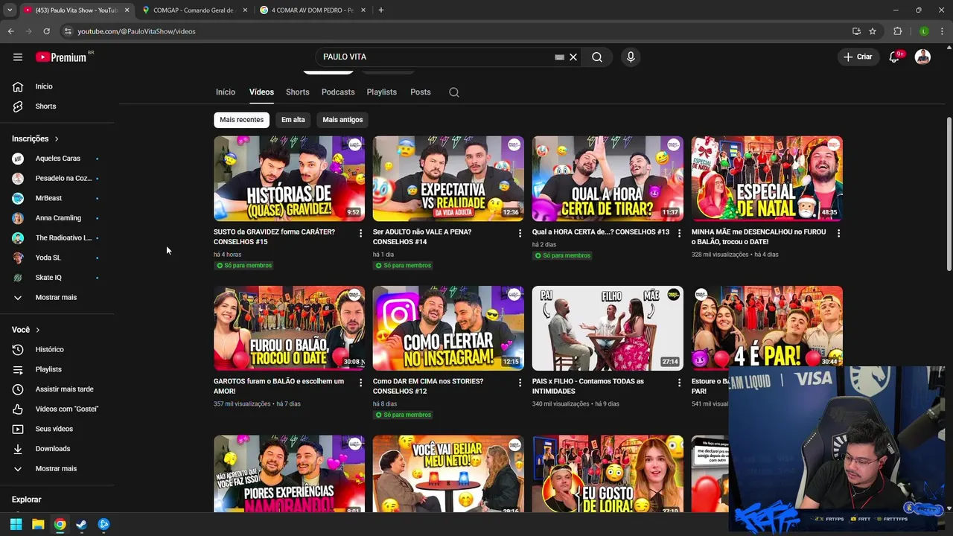Image resolution: width=953 pixels, height=536 pixels.
Task: Select Em alta filter chip
Action: pyautogui.click(x=293, y=120)
